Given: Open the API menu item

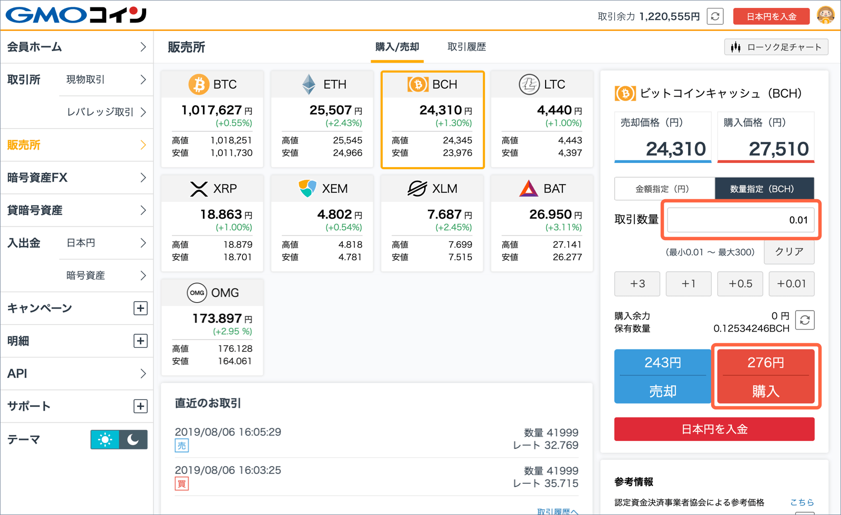Looking at the screenshot, I should [x=77, y=374].
